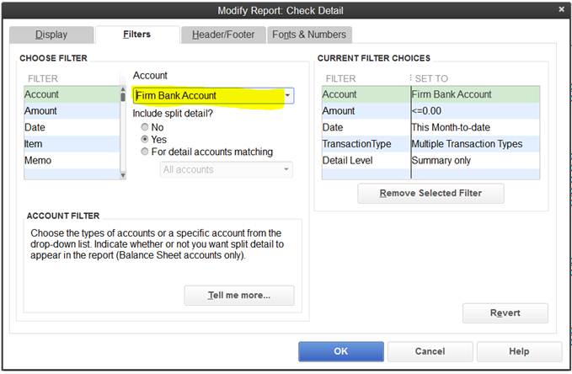The width and height of the screenshot is (572, 374).
Task: Expand the Firm Bank Account dropdown
Action: tap(287, 96)
